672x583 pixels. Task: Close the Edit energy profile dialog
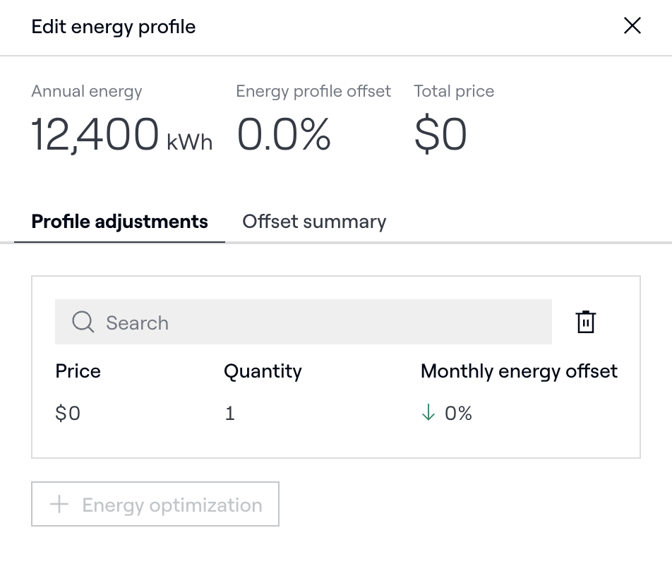632,26
